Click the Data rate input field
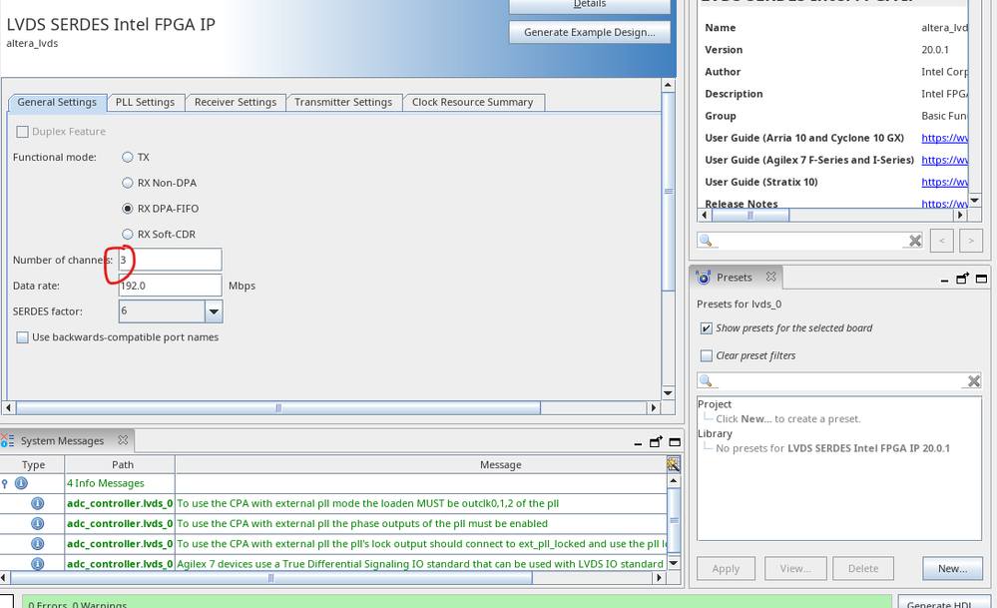Image resolution: width=997 pixels, height=608 pixels. point(170,286)
